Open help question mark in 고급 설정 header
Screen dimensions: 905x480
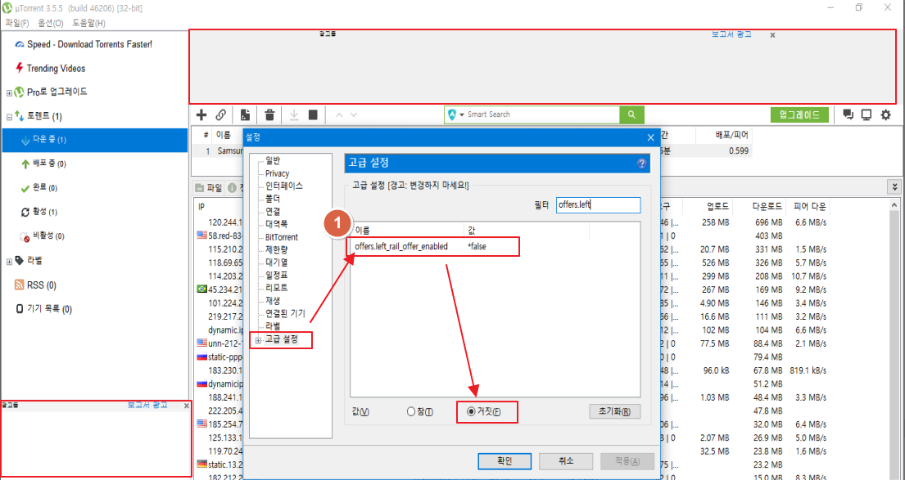click(x=641, y=164)
